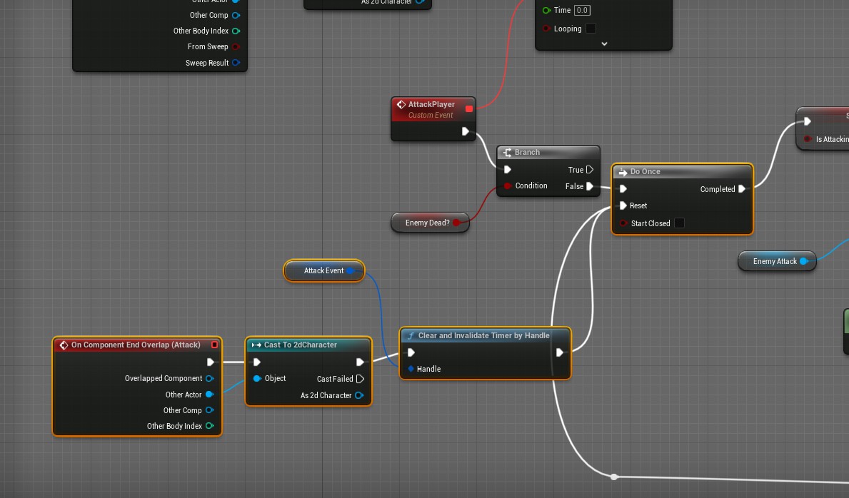Click the Handle pin on Clear and Invalidate Timer
This screenshot has width=849, height=498.
(411, 369)
